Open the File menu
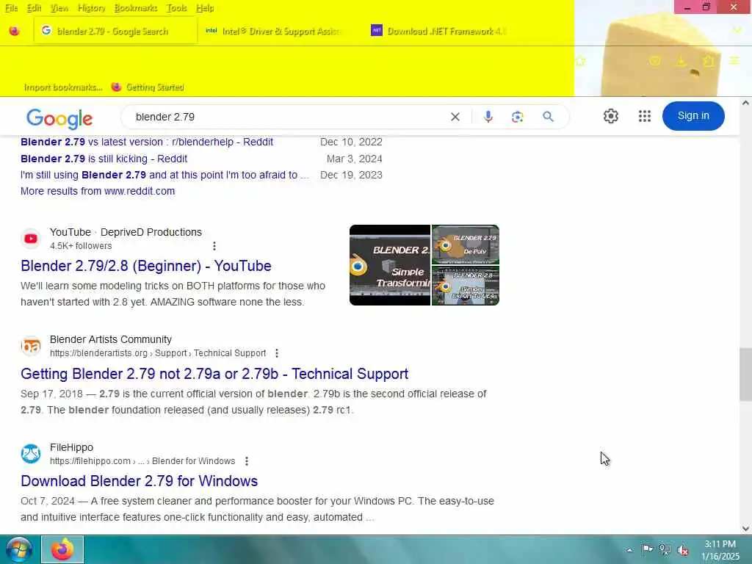 [12, 8]
